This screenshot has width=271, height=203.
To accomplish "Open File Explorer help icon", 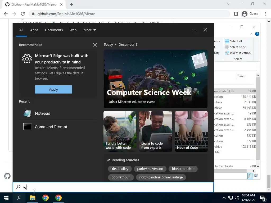I will coord(257,34).
